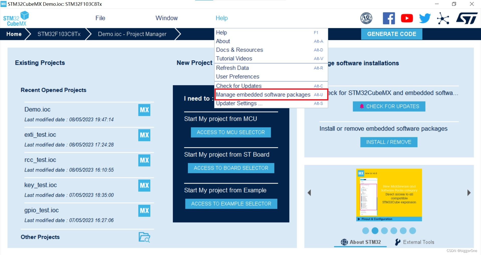The image size is (481, 255).
Task: Open User Preferences menu item
Action: 271,76
